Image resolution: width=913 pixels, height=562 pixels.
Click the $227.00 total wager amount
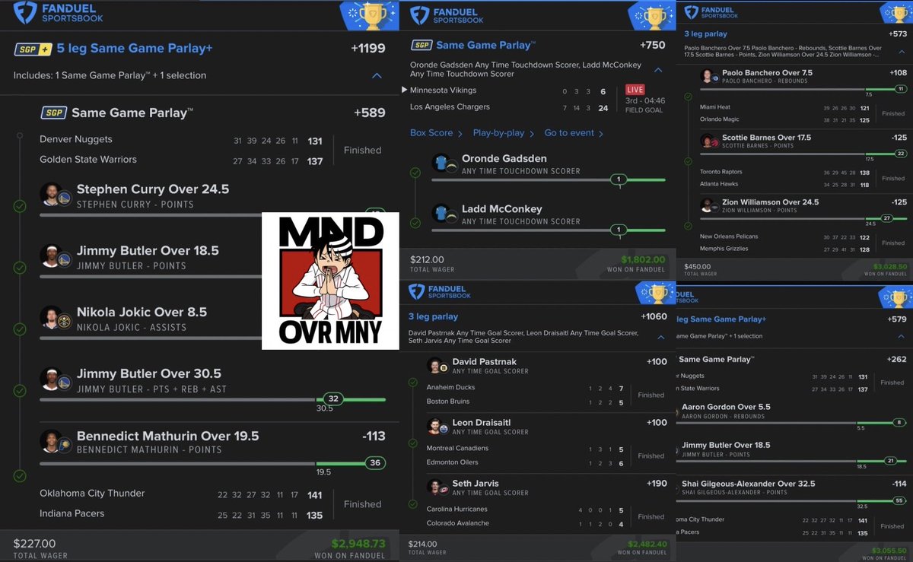pos(34,543)
